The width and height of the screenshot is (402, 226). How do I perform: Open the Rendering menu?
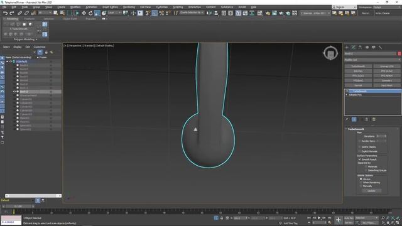(x=129, y=7)
